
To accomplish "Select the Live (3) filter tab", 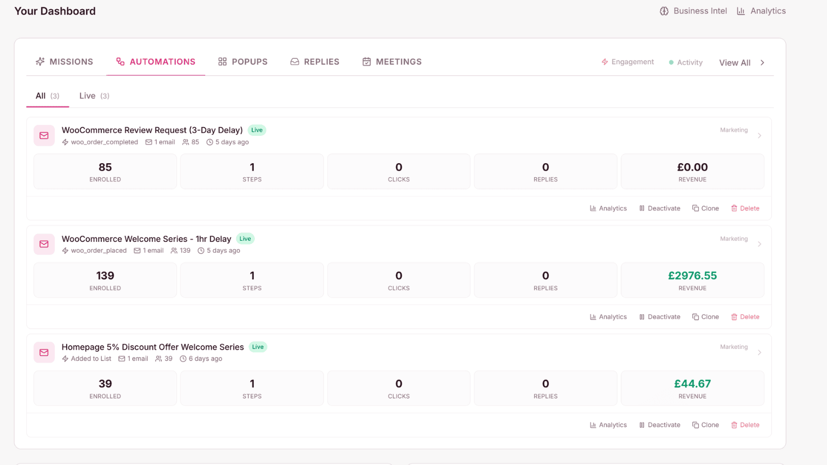I will coord(94,96).
